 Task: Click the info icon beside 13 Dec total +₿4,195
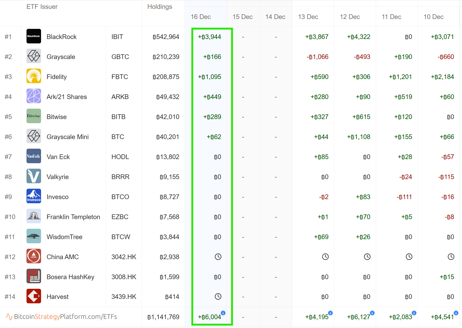point(330,313)
